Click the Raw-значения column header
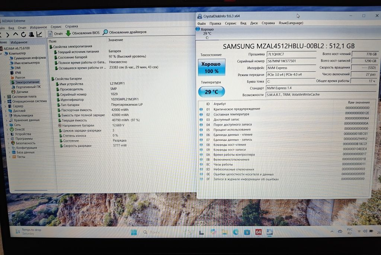The width and height of the screenshot is (381, 255). coord(359,103)
